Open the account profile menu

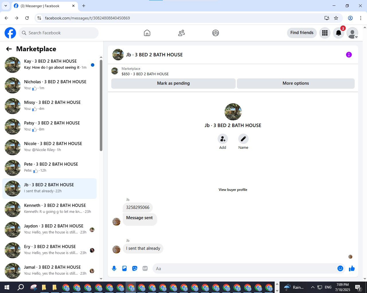point(352,33)
